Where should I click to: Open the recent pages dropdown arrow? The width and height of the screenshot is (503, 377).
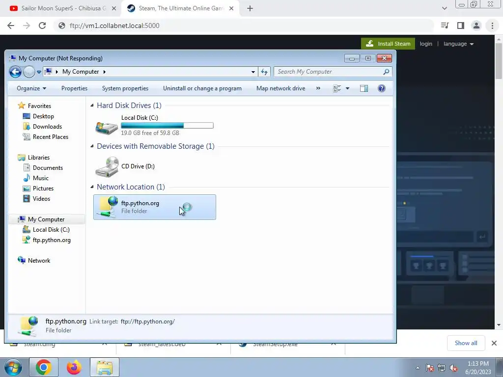(x=39, y=72)
